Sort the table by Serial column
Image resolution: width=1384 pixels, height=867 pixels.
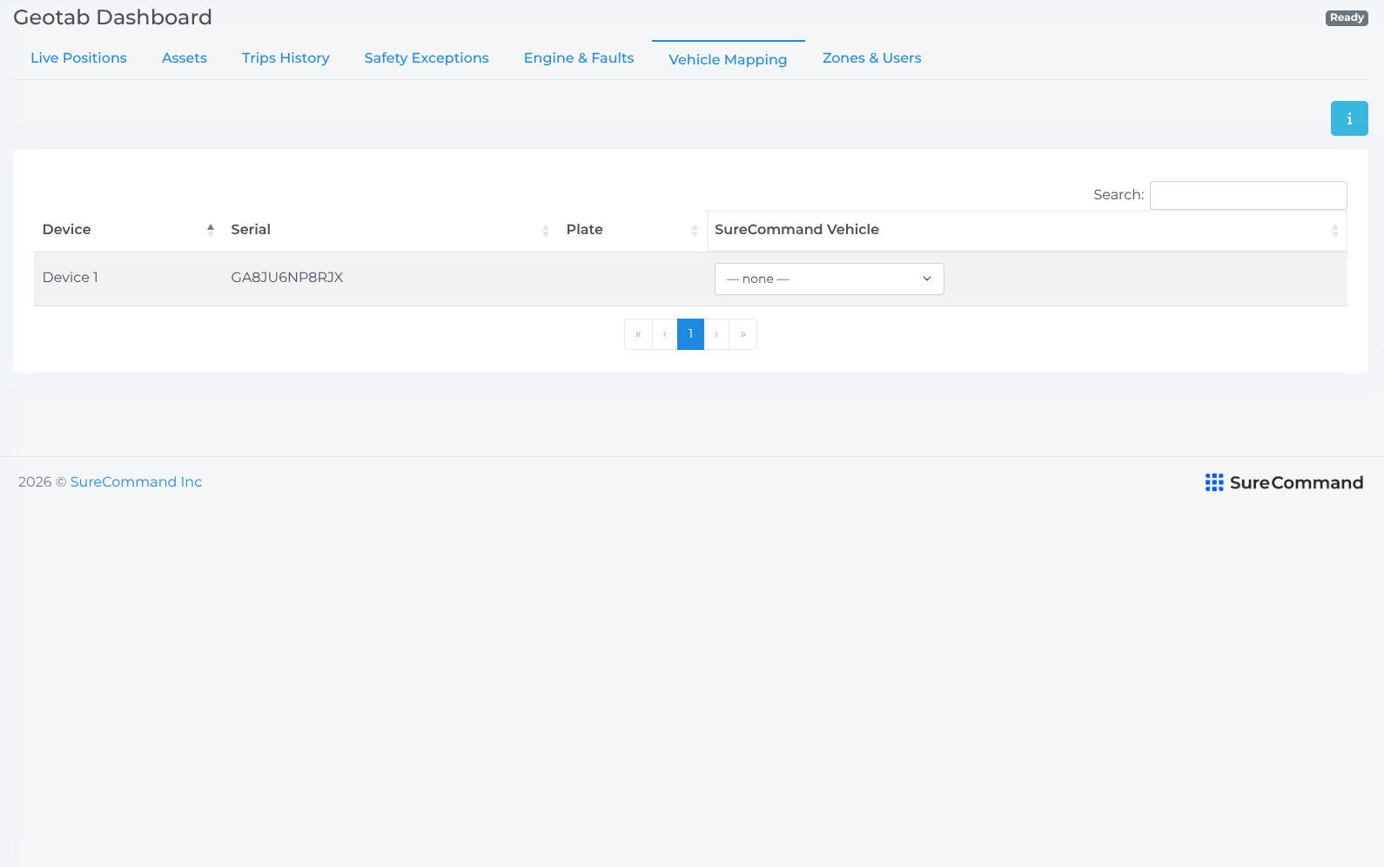point(390,230)
